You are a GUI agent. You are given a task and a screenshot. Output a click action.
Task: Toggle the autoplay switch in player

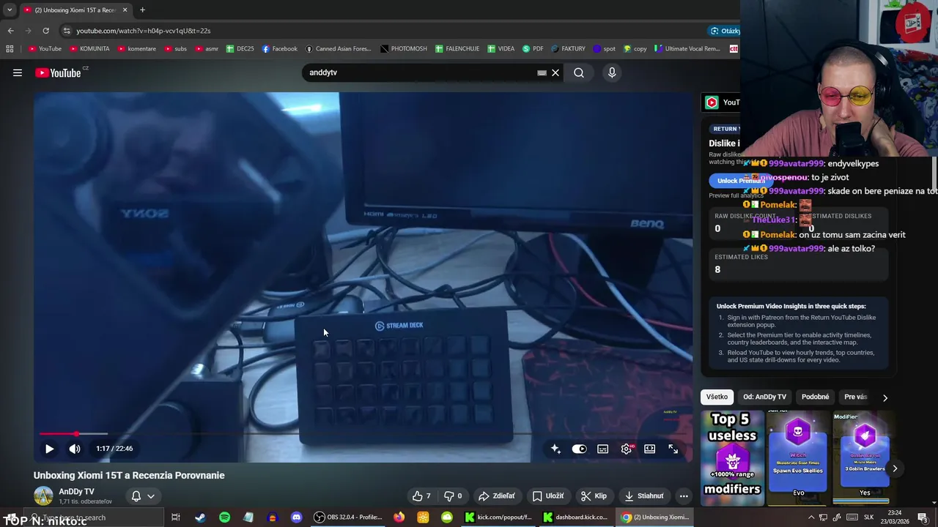click(x=579, y=449)
